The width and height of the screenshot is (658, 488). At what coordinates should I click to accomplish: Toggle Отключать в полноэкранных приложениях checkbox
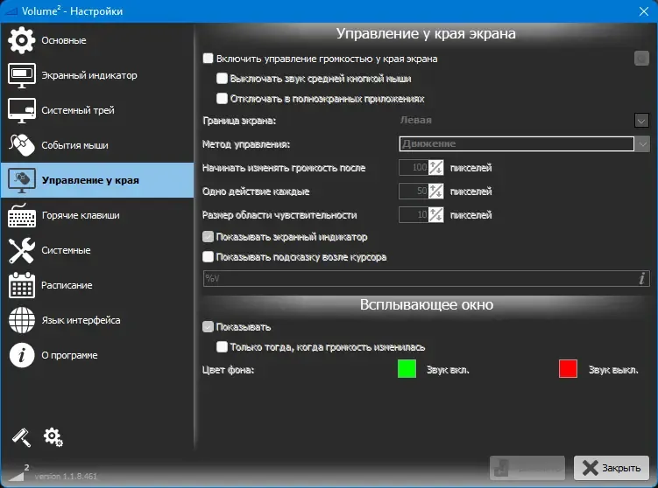tap(222, 99)
